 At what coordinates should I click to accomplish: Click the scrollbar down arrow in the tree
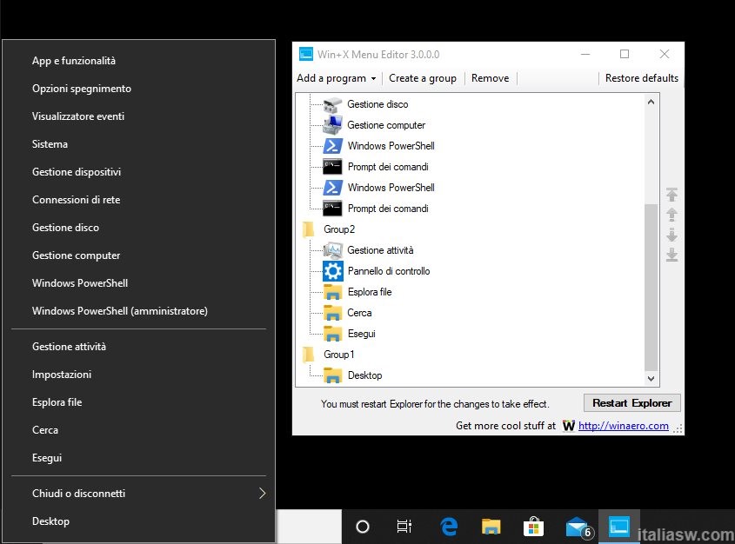pos(651,379)
